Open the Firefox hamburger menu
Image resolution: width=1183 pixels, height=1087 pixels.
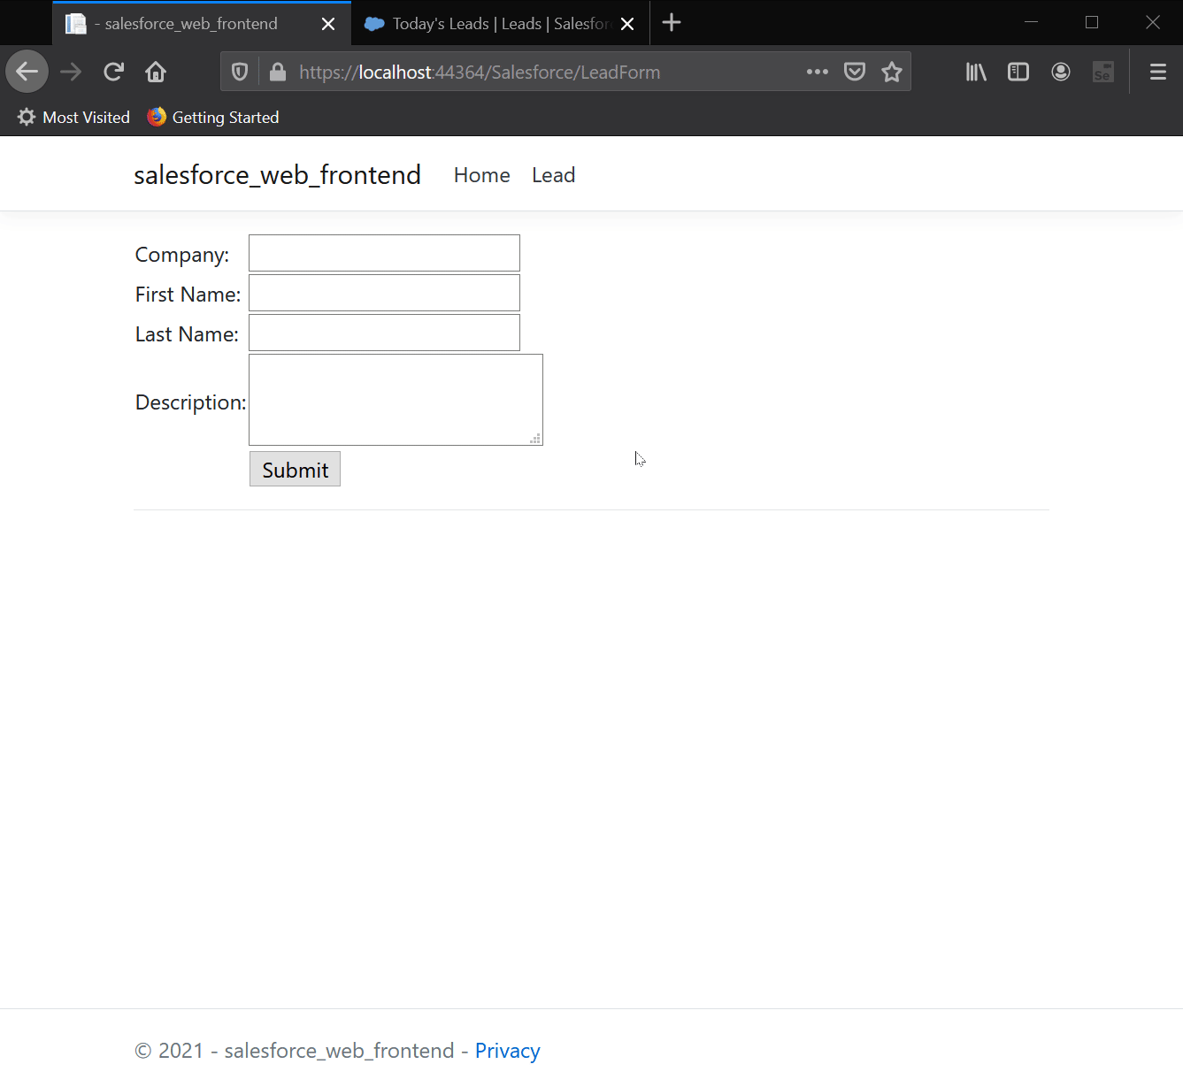point(1157,72)
